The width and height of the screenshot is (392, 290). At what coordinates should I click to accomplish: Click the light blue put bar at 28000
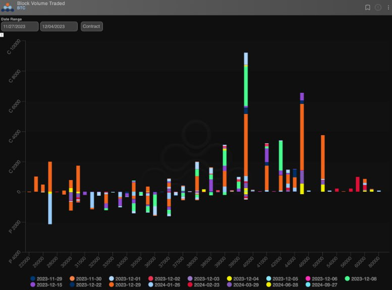[x=50, y=208]
